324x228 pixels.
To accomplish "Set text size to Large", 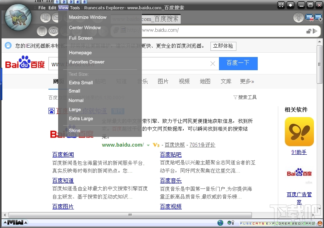I will [x=75, y=110].
